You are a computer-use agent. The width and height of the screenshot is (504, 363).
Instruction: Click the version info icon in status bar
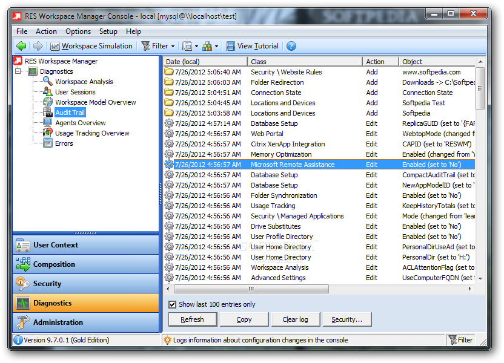coord(18,340)
